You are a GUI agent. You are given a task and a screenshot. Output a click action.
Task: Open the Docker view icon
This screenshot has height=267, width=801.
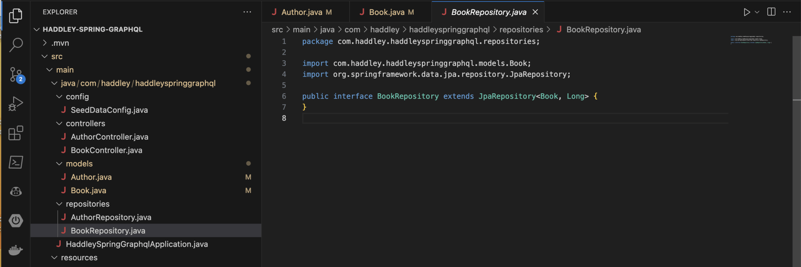[x=16, y=250]
